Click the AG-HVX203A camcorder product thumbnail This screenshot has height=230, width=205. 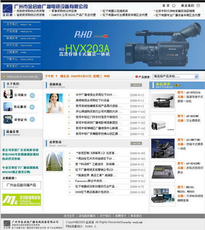[x=163, y=101]
